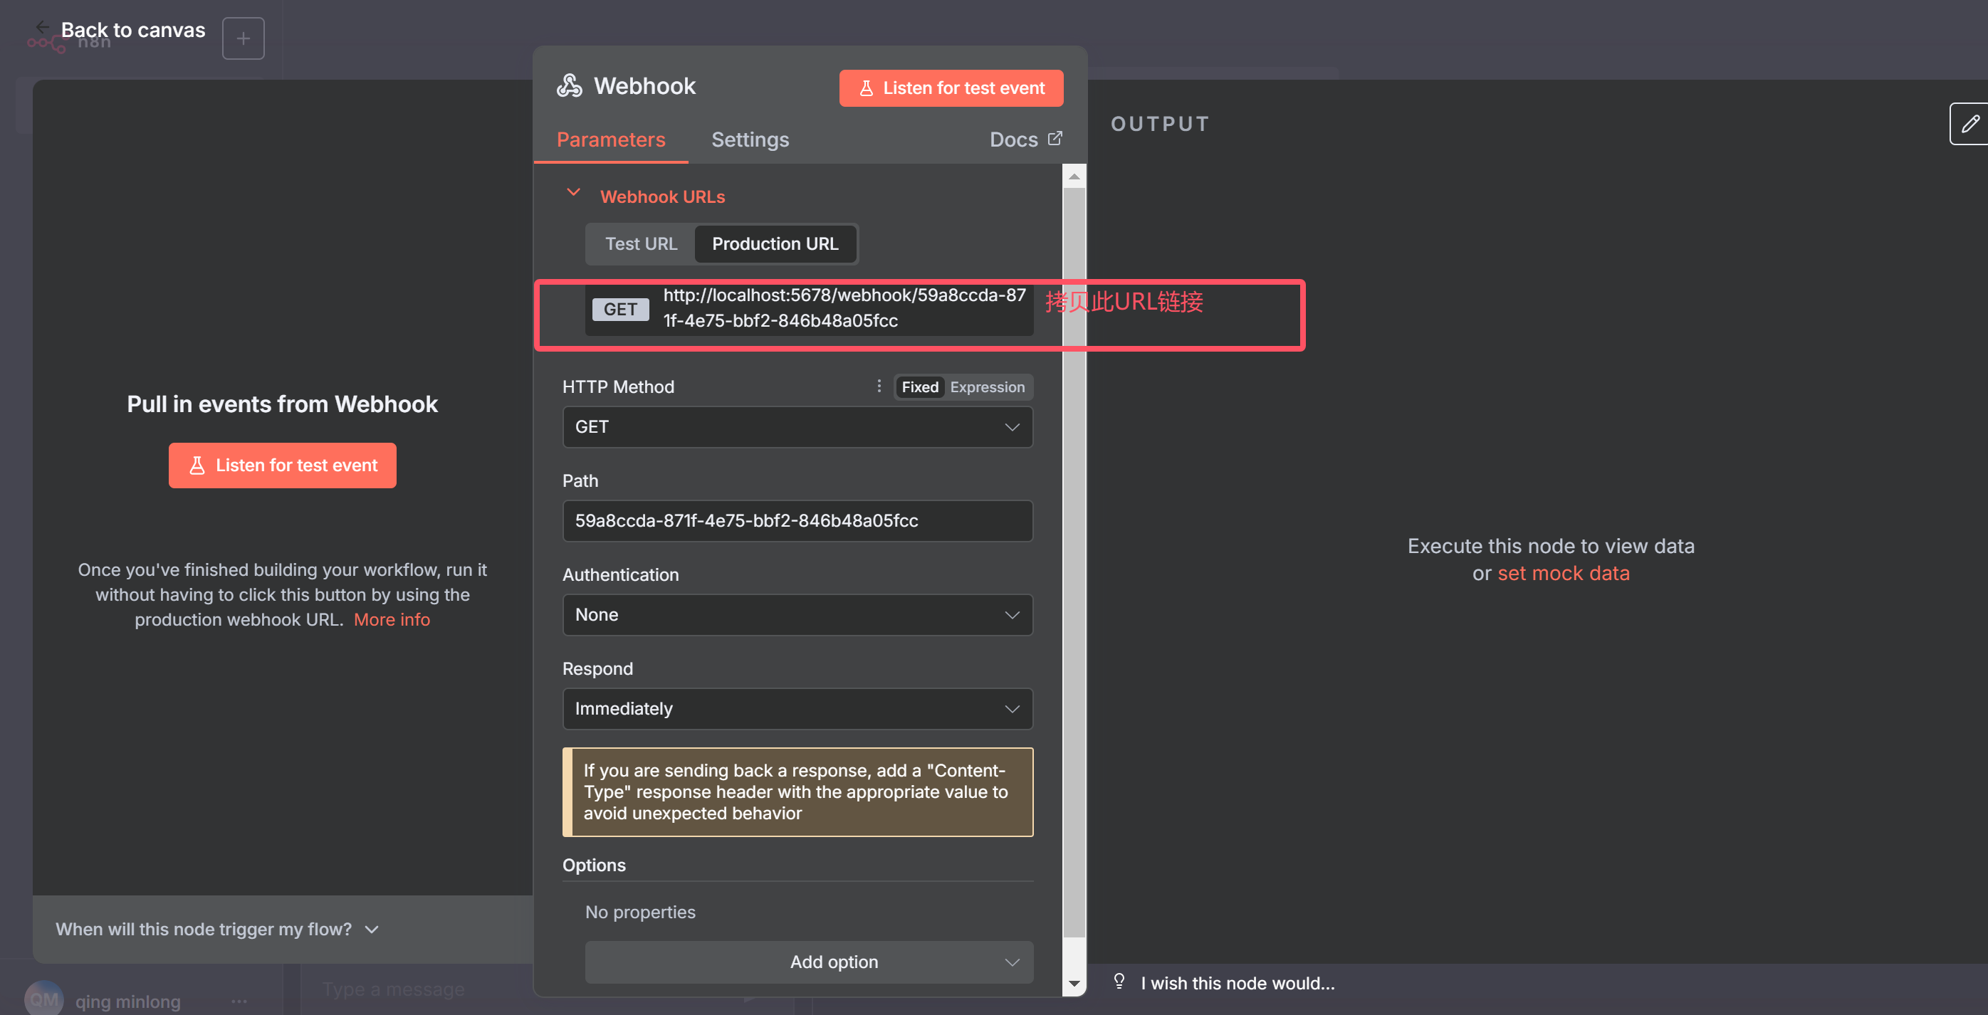
Task: Click the back arrow icon to canvas
Action: pyautogui.click(x=42, y=27)
